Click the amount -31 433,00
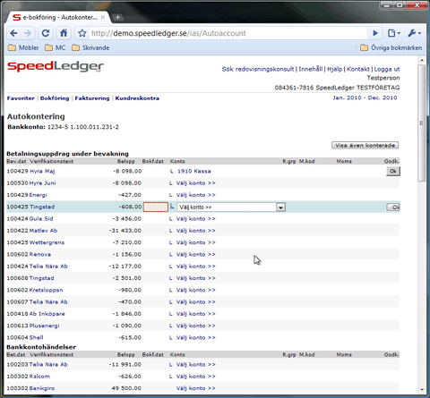Viewport: 430px width, 398px height. [125, 231]
